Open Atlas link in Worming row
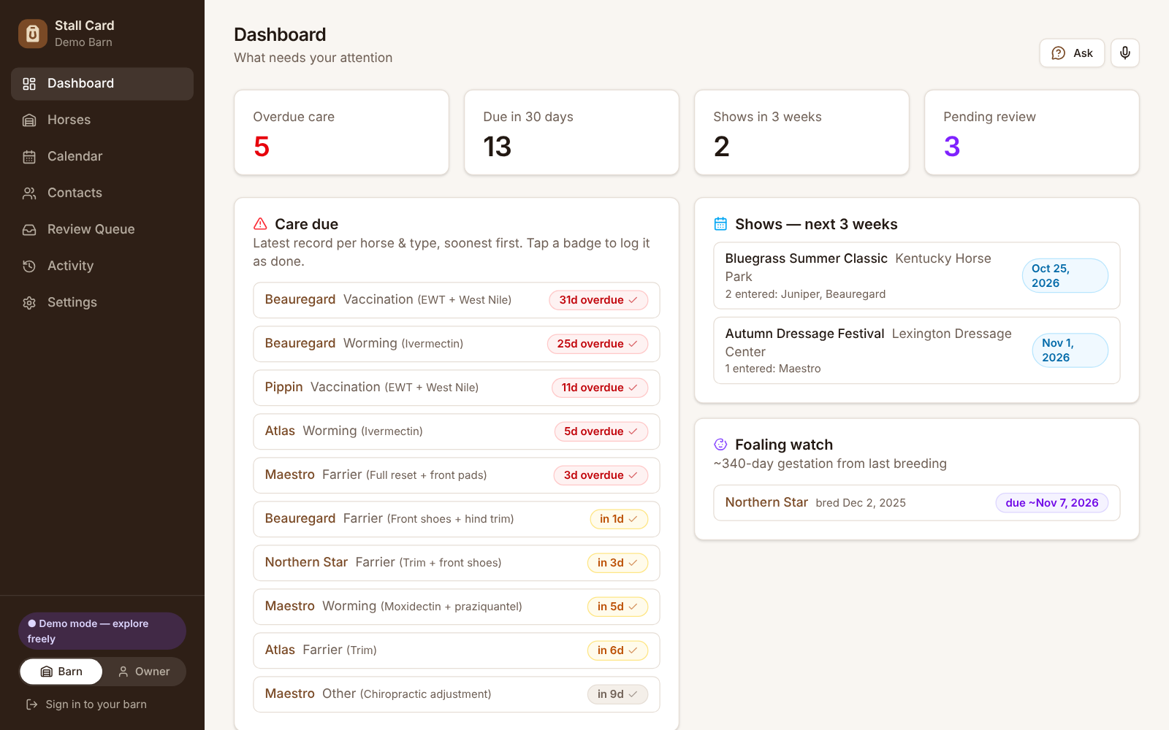 coord(280,431)
